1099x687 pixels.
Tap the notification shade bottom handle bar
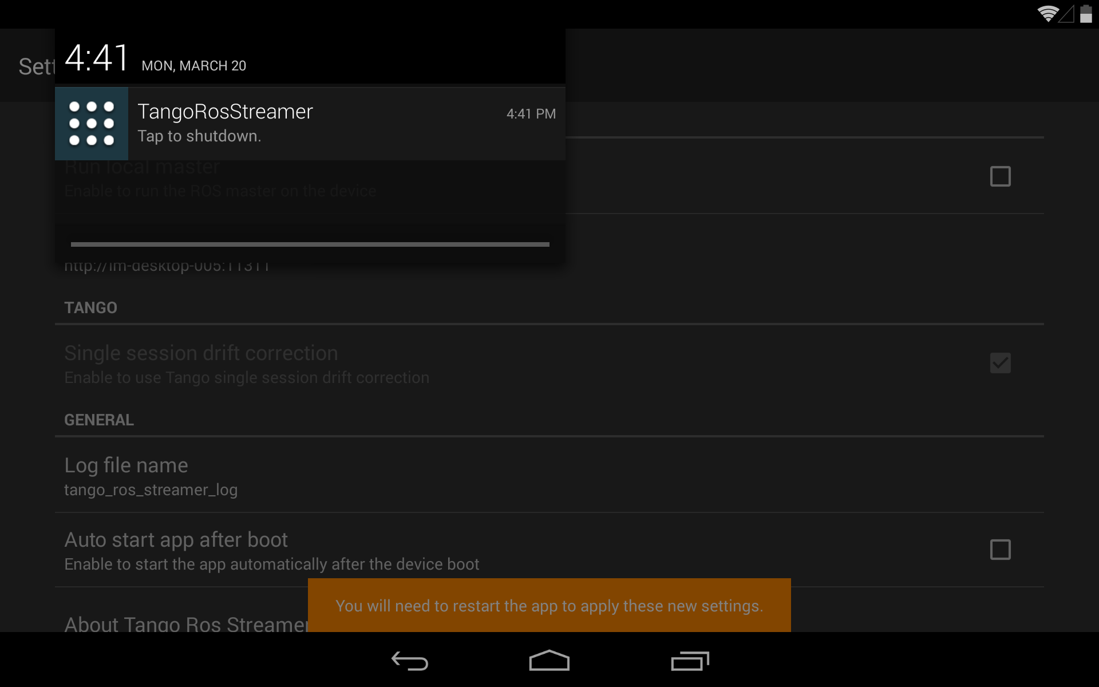pyautogui.click(x=310, y=244)
